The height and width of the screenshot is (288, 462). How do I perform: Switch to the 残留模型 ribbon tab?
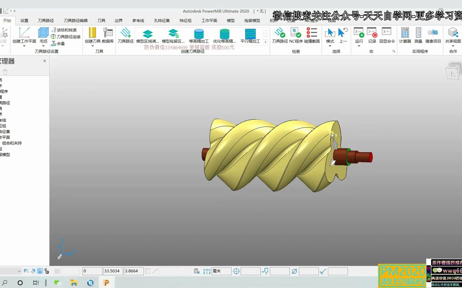[x=252, y=21]
